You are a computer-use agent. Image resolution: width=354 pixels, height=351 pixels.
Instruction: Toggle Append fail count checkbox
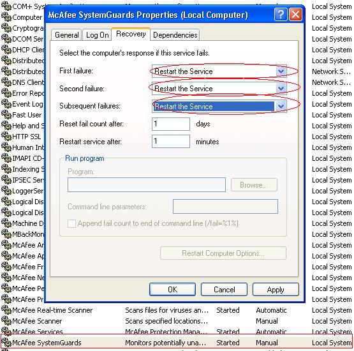pos(71,223)
